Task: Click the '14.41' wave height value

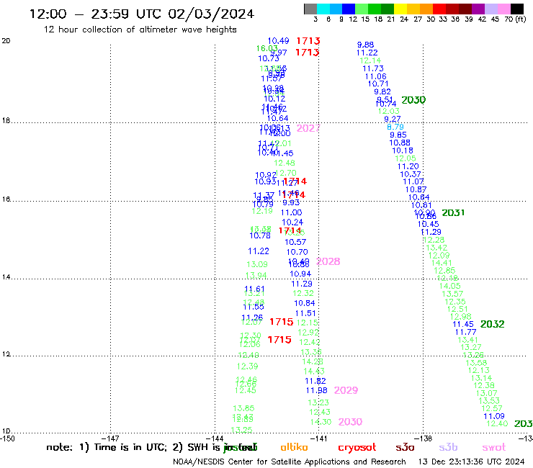Action: point(442,263)
